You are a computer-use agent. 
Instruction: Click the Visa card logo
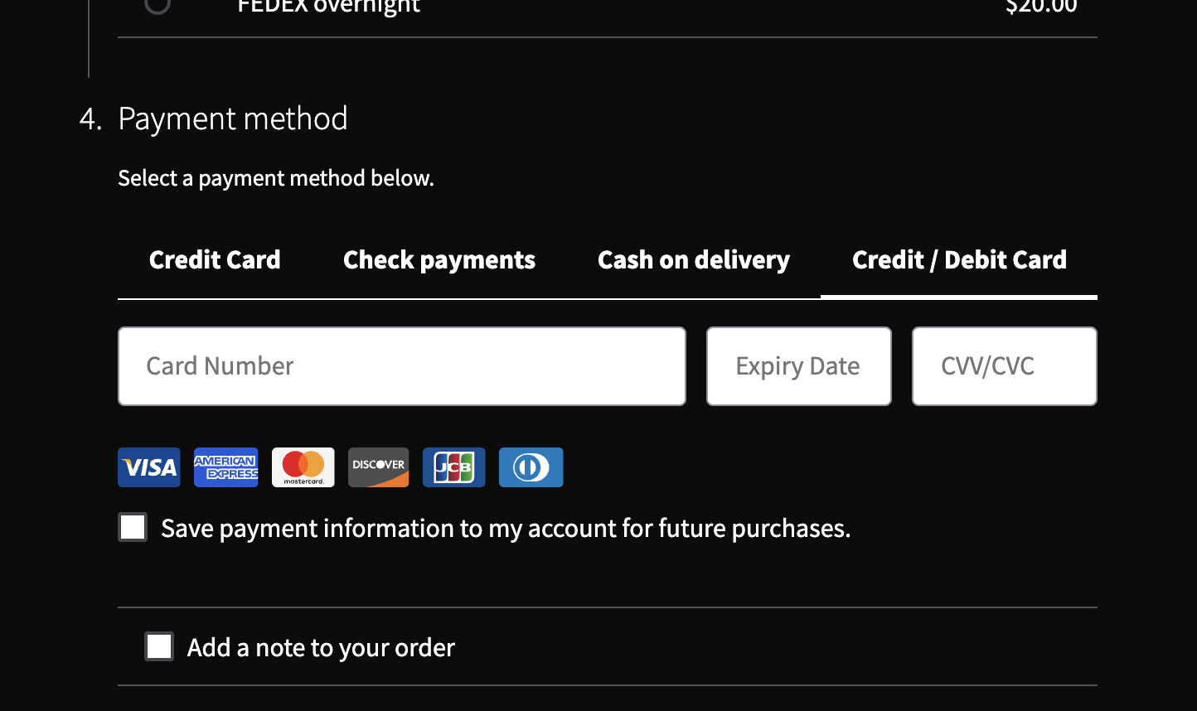(148, 467)
